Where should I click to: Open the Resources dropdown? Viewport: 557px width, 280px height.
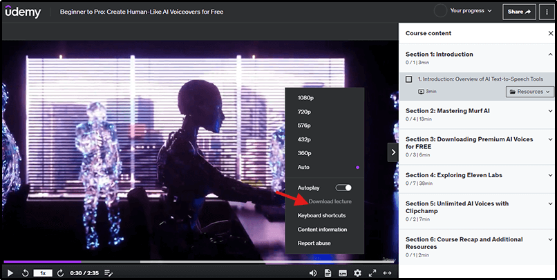pyautogui.click(x=529, y=91)
